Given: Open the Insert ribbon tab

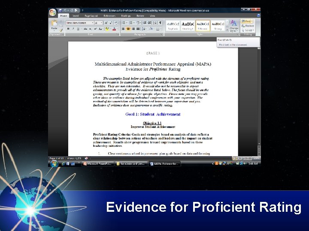Looking at the screenshot, I should click(x=76, y=16).
